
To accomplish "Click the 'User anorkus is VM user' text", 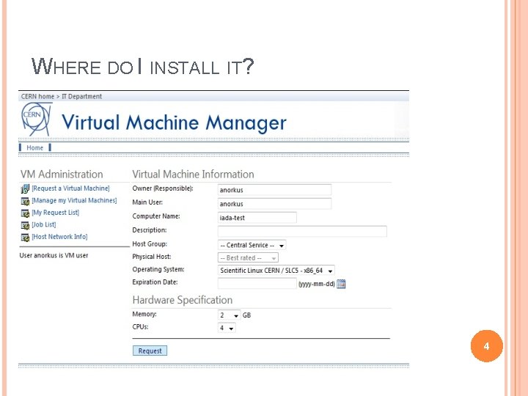I will click(x=54, y=255).
